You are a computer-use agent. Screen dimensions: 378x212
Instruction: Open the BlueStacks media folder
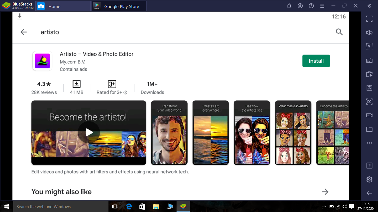369,129
